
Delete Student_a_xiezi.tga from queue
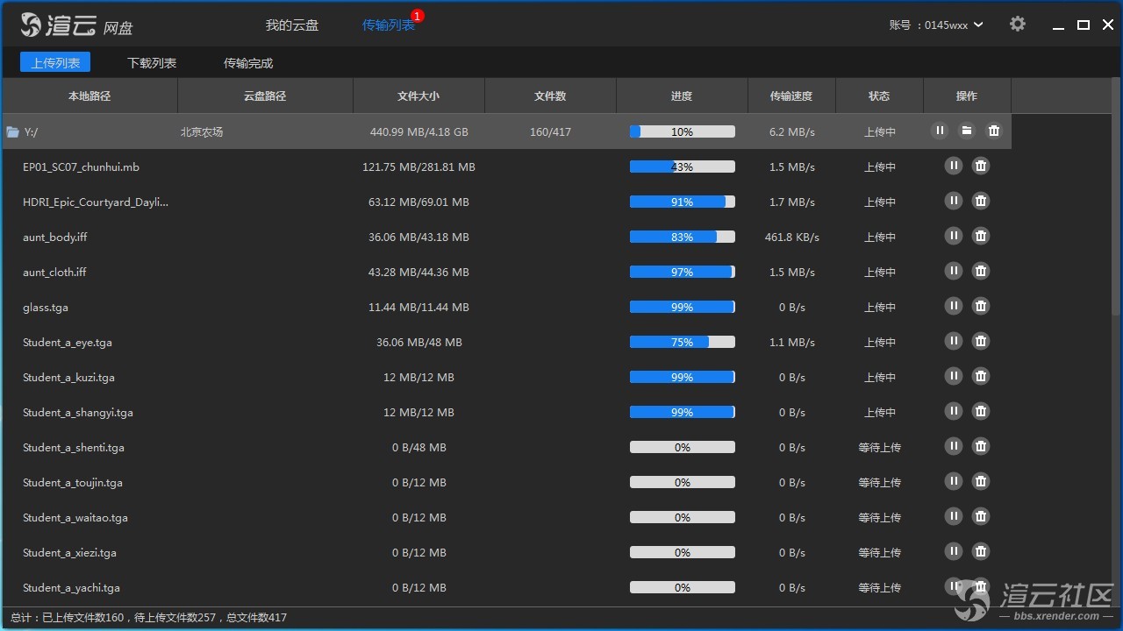coord(981,551)
